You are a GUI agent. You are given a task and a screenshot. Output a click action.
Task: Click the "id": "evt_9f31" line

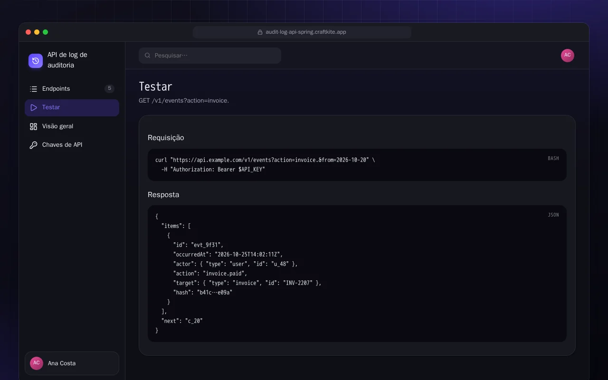(x=198, y=245)
